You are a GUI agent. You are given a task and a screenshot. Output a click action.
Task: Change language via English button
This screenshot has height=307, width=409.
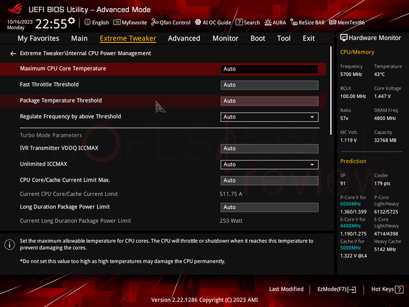point(100,23)
